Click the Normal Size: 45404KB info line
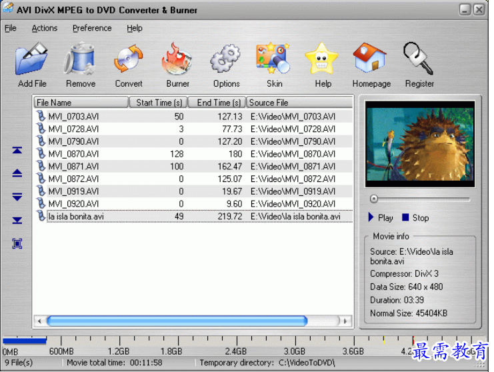The width and height of the screenshot is (494, 372). pos(409,313)
